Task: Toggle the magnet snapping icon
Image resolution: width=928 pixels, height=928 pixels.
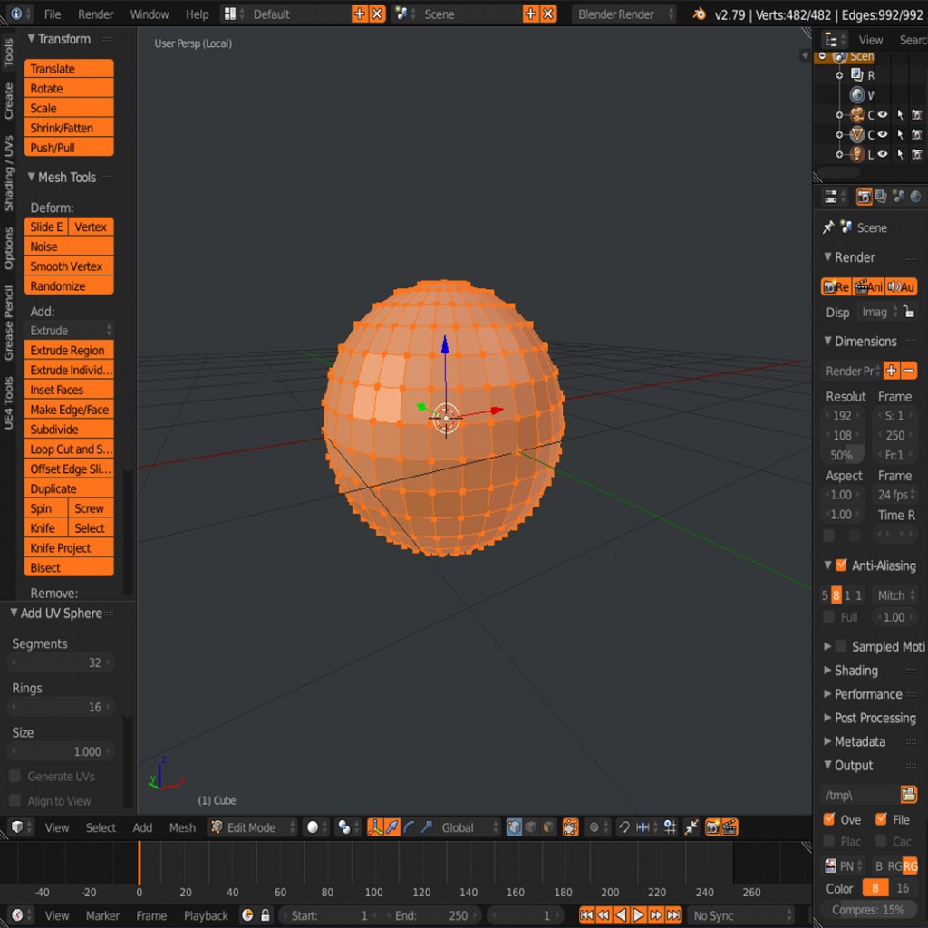Action: (625, 827)
